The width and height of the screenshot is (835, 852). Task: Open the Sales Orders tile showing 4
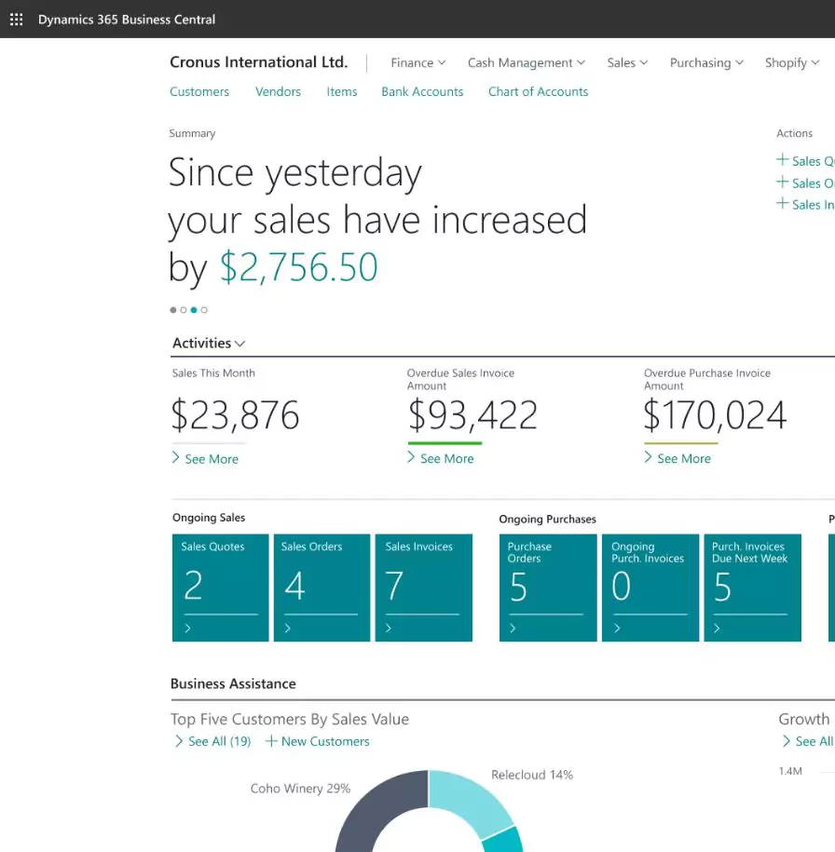[x=321, y=587]
